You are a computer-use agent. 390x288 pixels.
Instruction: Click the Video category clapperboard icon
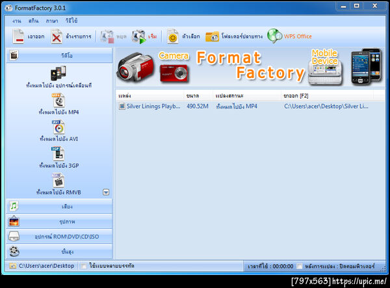click(14, 55)
